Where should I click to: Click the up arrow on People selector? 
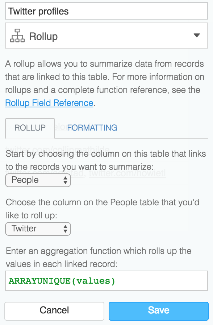coord(66,178)
